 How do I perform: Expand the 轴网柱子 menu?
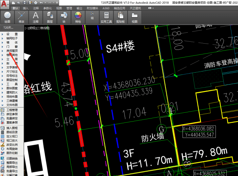point(12,38)
